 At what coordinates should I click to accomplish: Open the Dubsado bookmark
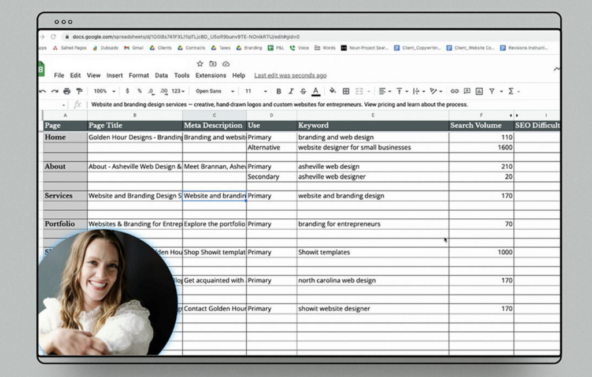tap(105, 48)
